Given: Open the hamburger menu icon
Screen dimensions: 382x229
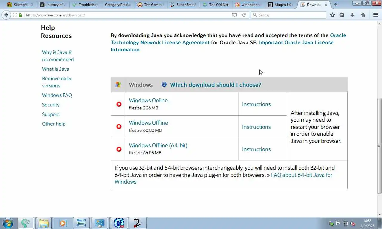Looking at the screenshot, I should pos(376,15).
